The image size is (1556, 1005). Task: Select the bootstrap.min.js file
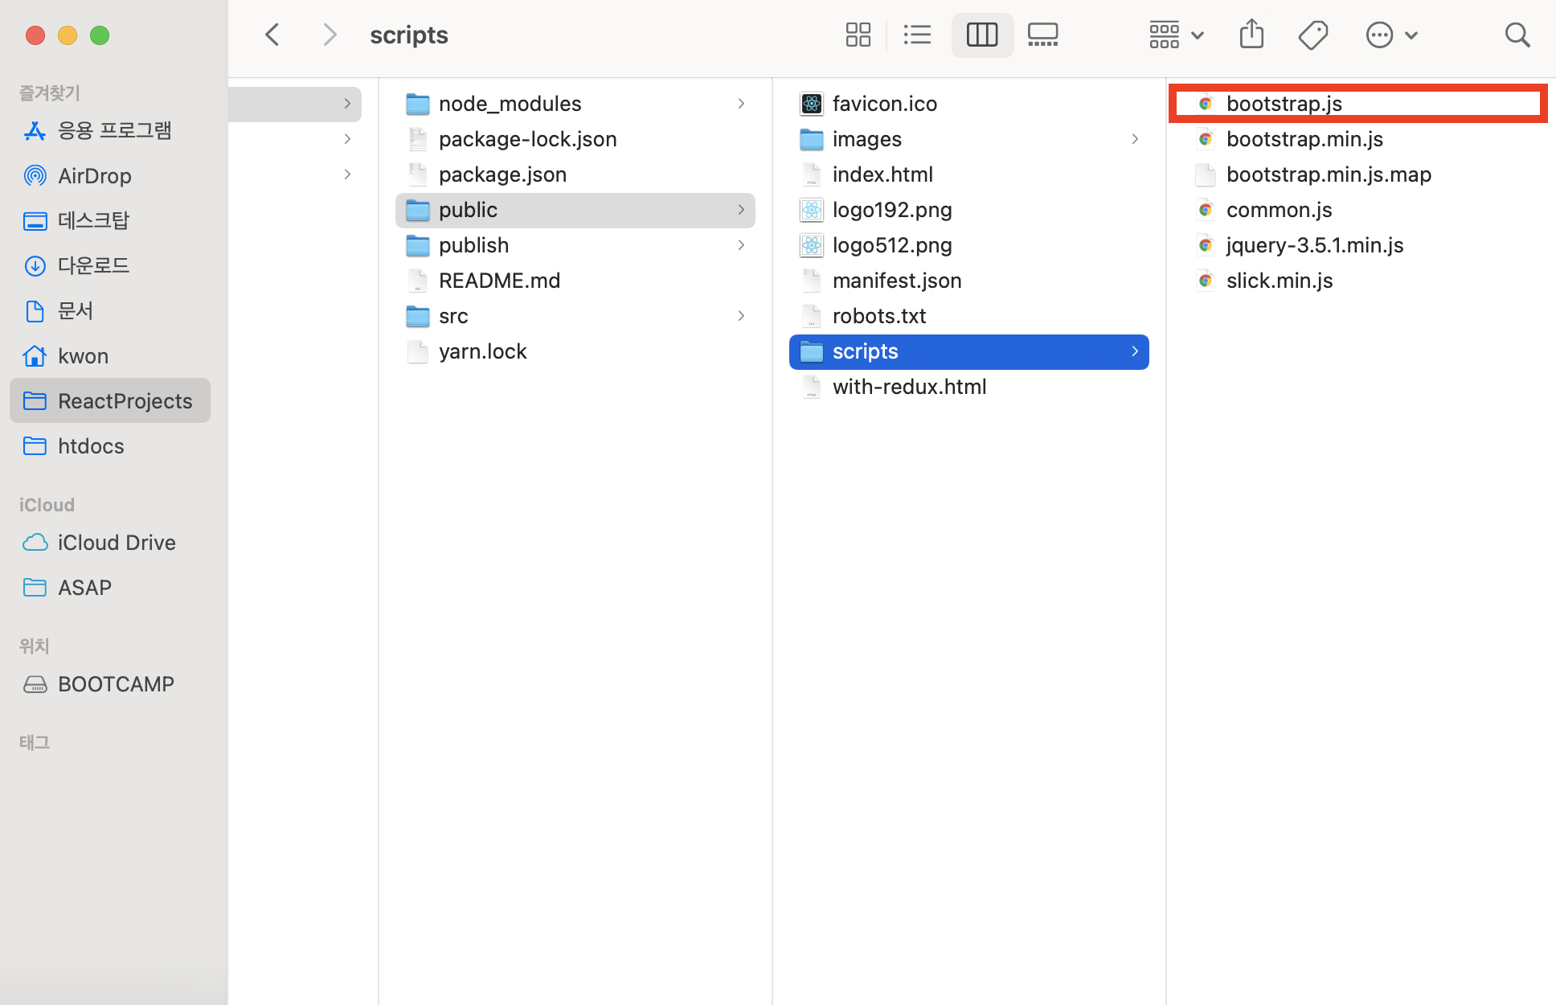click(1304, 139)
